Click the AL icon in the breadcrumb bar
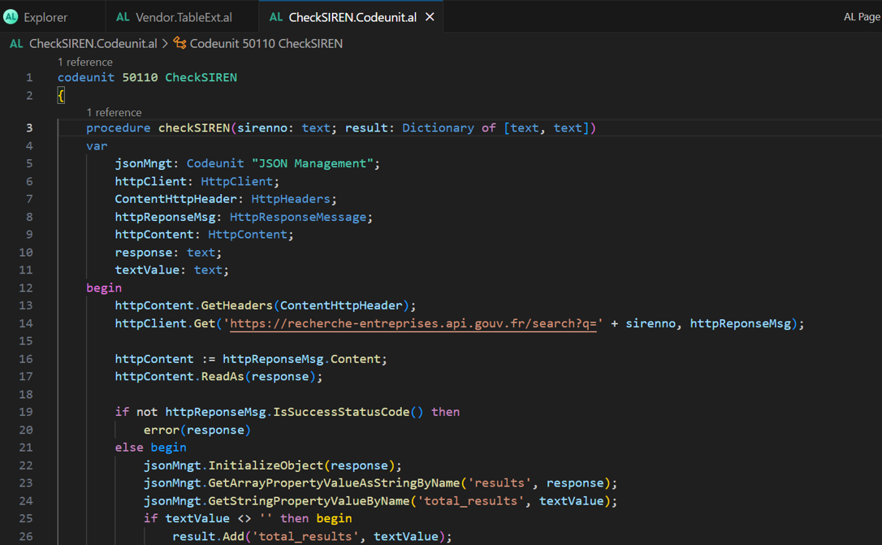The width and height of the screenshot is (882, 545). click(16, 44)
